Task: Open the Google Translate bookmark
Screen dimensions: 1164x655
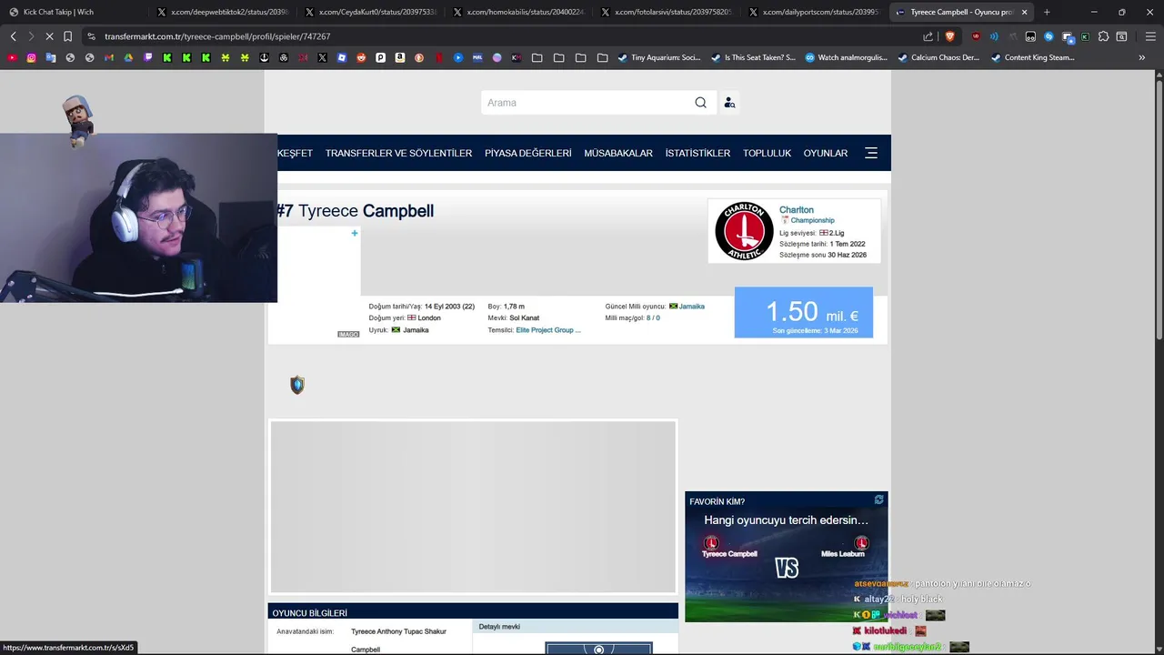Action: coord(51,57)
